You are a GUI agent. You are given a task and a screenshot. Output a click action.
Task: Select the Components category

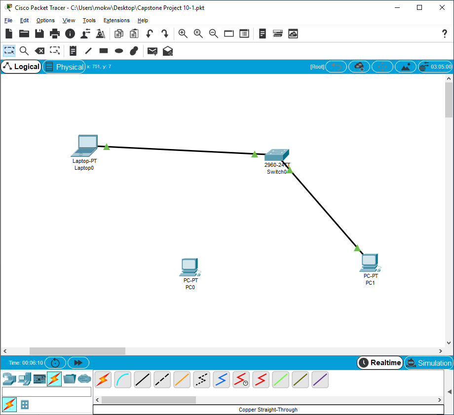tap(39, 379)
